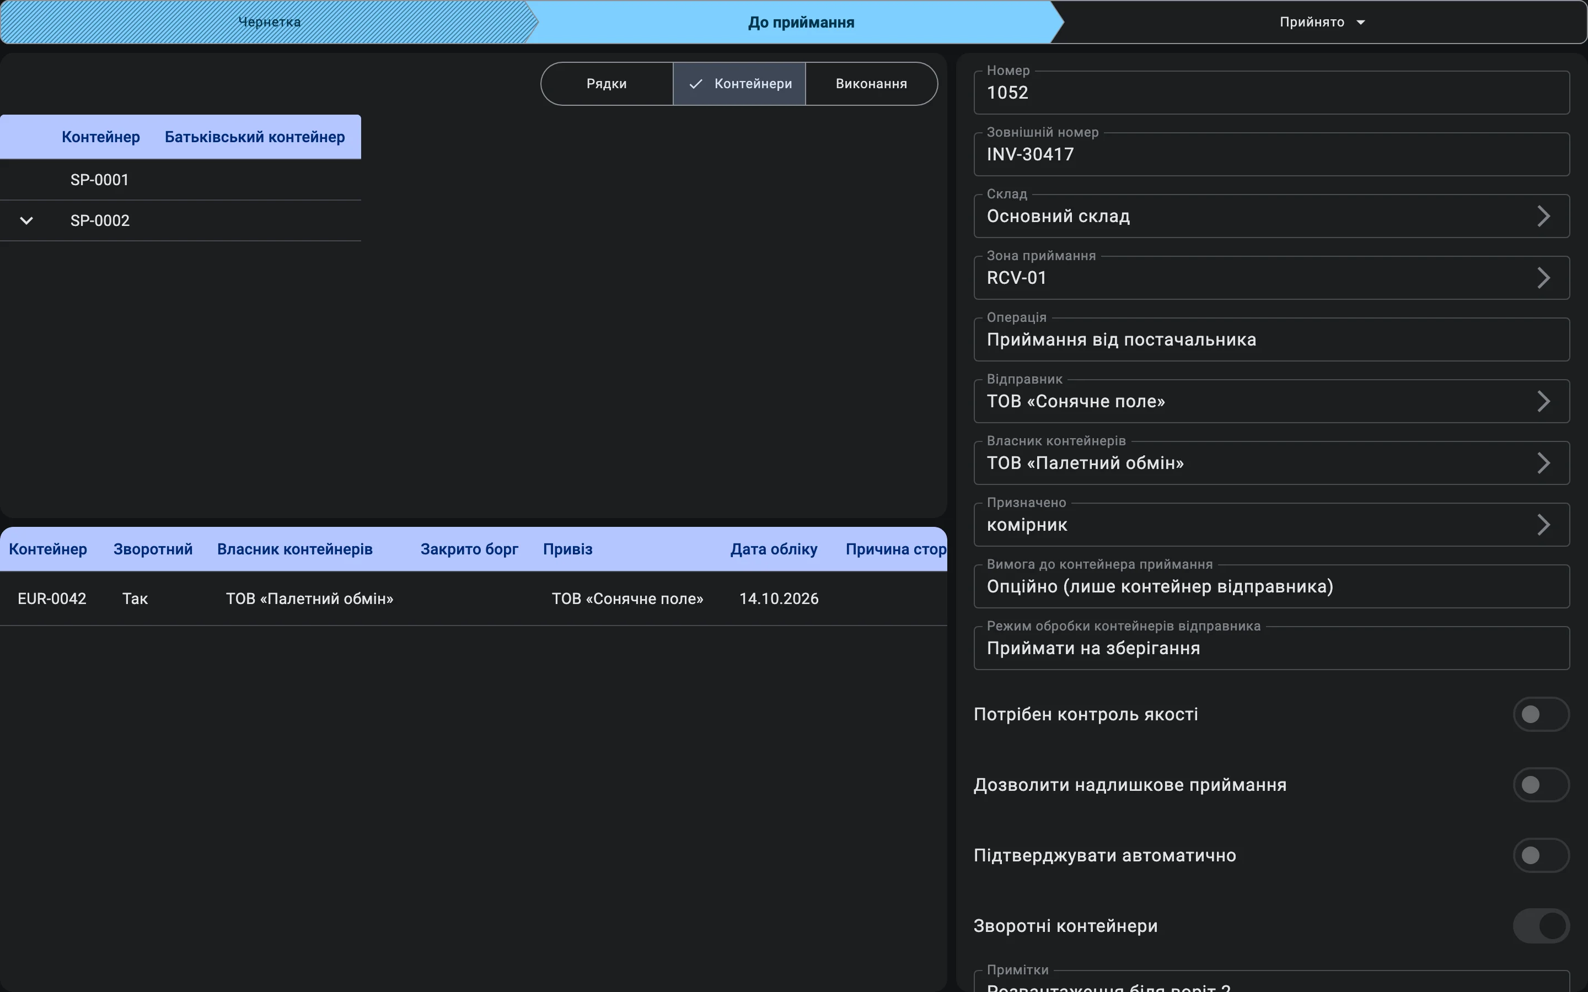
Task: Open the Призначено field chevron
Action: [x=1543, y=524]
